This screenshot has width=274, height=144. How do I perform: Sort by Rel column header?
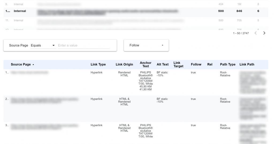[210, 64]
